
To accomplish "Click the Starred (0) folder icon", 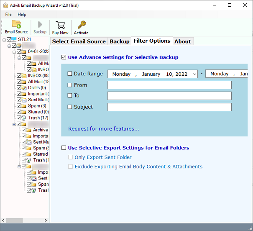I will (24, 112).
